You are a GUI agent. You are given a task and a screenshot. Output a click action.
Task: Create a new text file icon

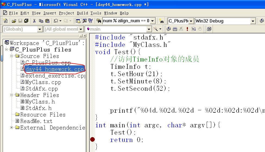click(5, 21)
